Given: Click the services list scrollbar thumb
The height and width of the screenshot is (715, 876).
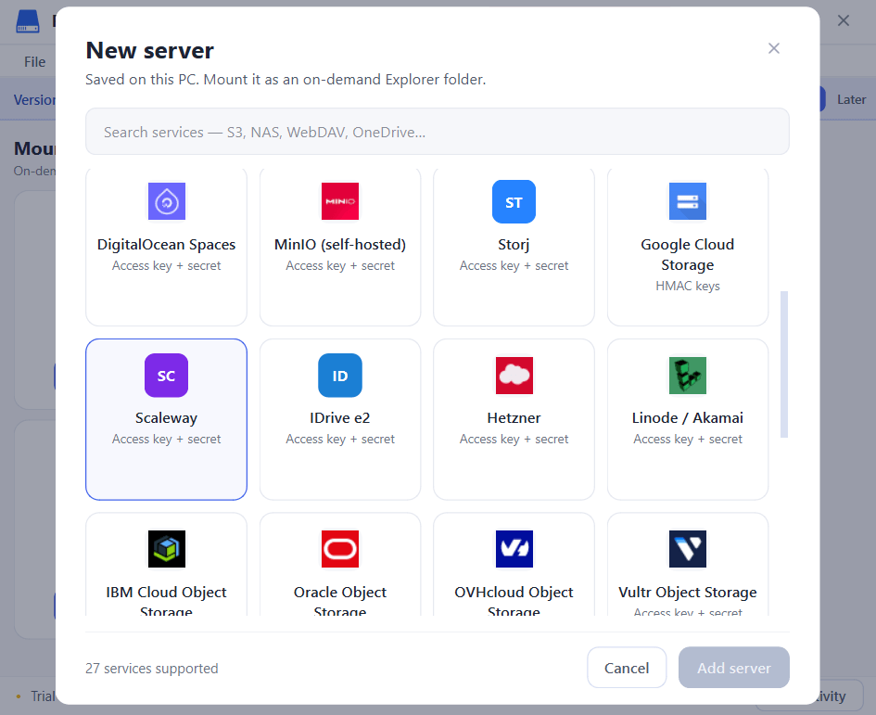Looking at the screenshot, I should click(784, 364).
